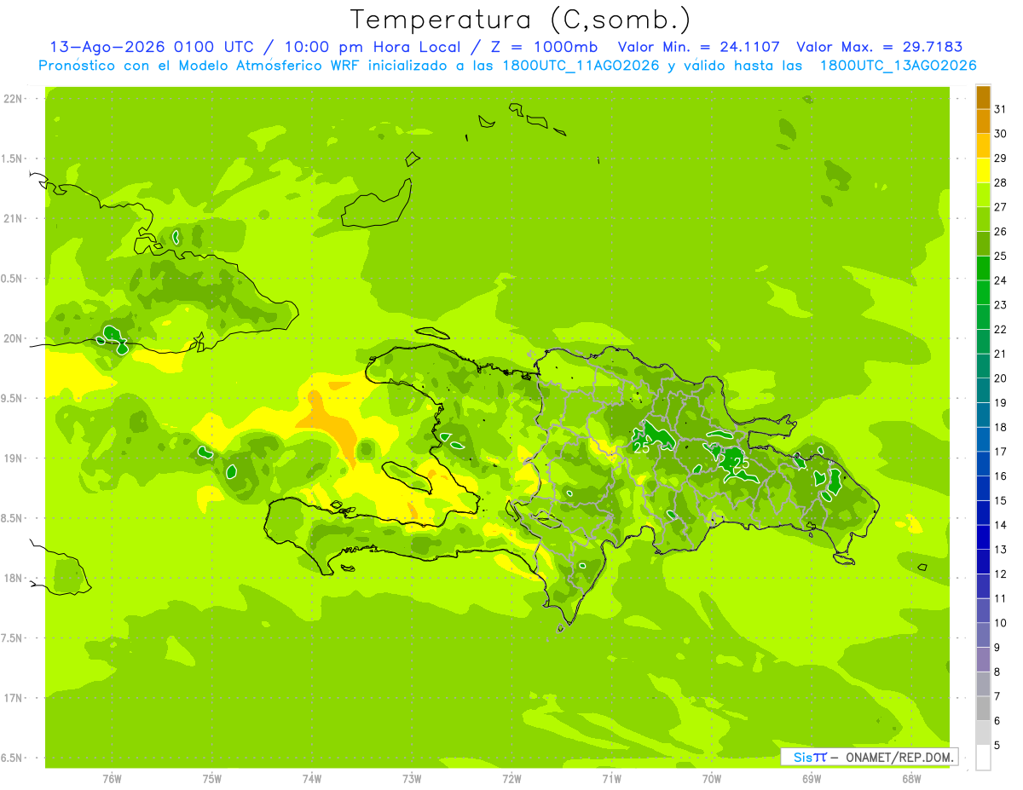Click the "13" colorbar label

click(x=1001, y=550)
